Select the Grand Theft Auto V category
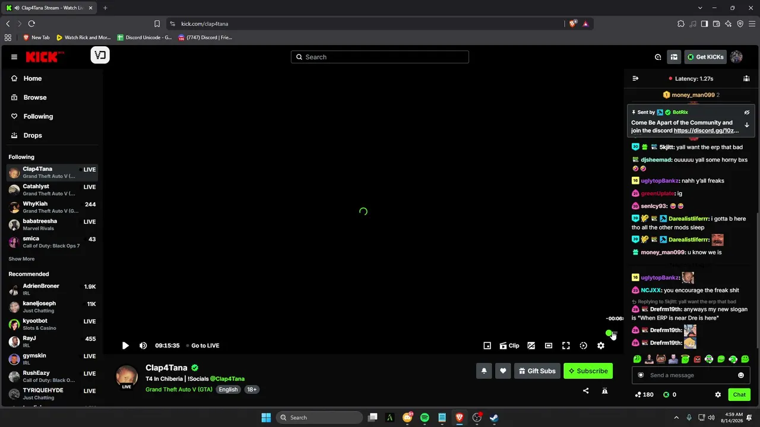Viewport: 760px width, 427px height. tap(179, 390)
